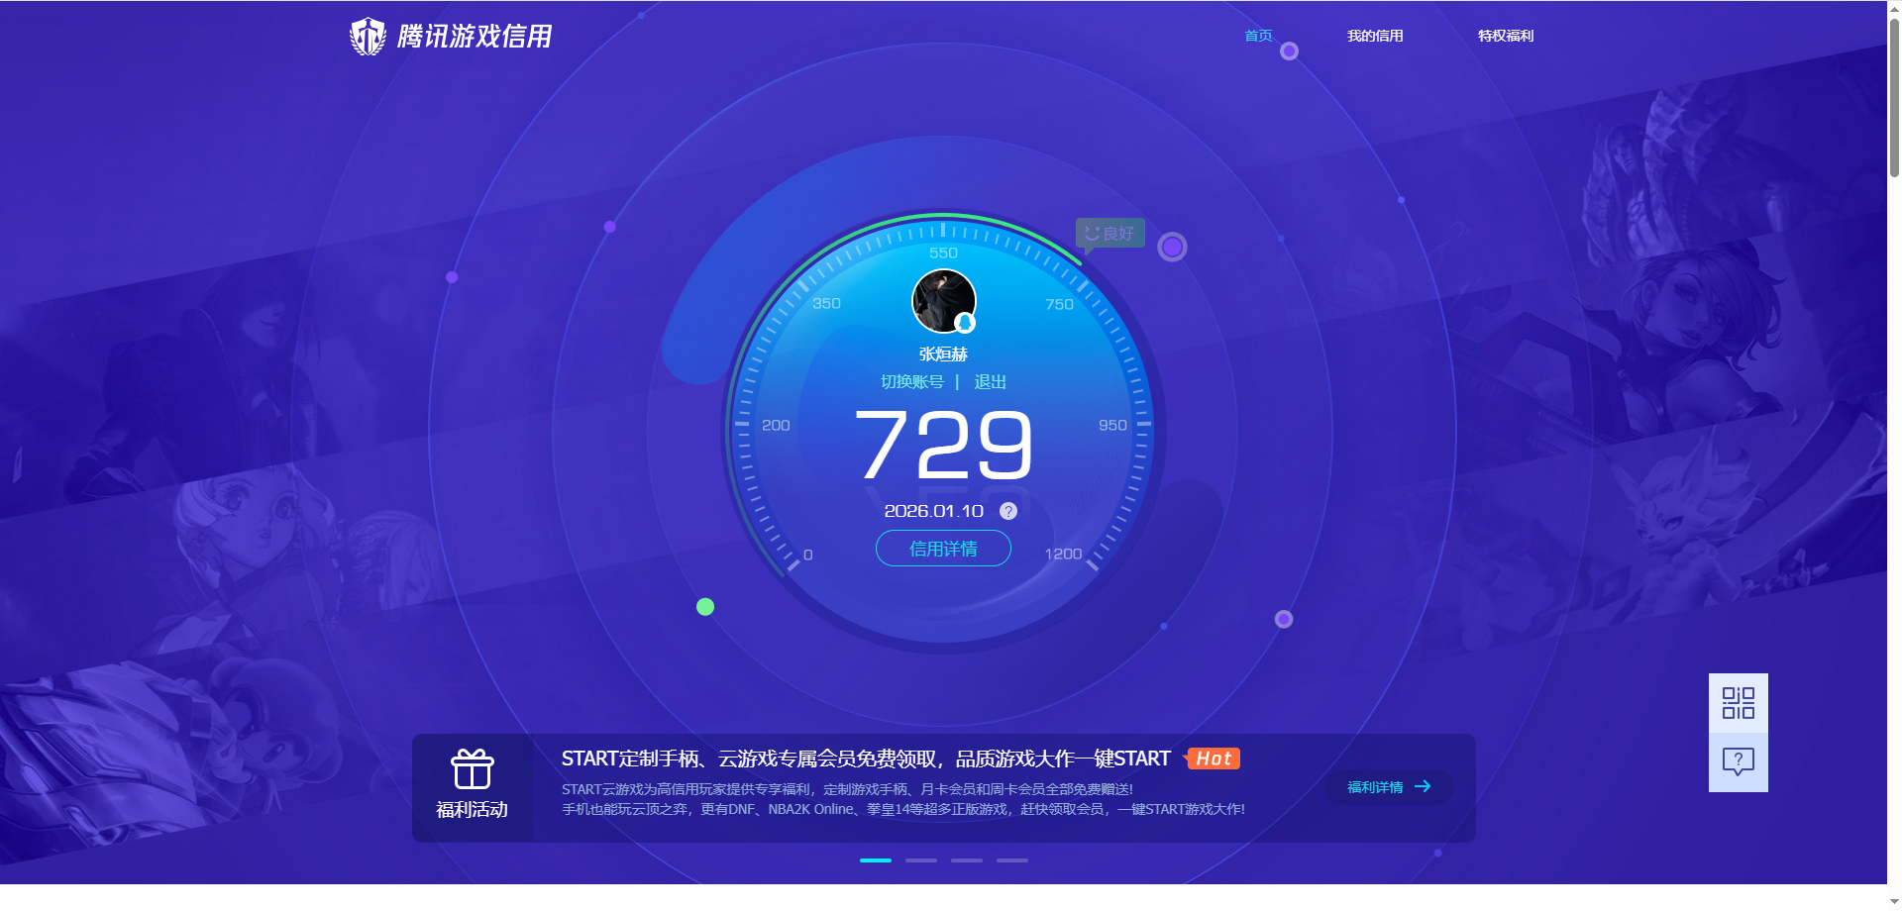The image size is (1902, 911).
Task: Click the Hot badge in the banner
Action: (1214, 759)
